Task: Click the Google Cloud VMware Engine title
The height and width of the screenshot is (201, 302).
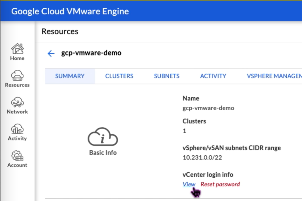Action: coord(70,11)
